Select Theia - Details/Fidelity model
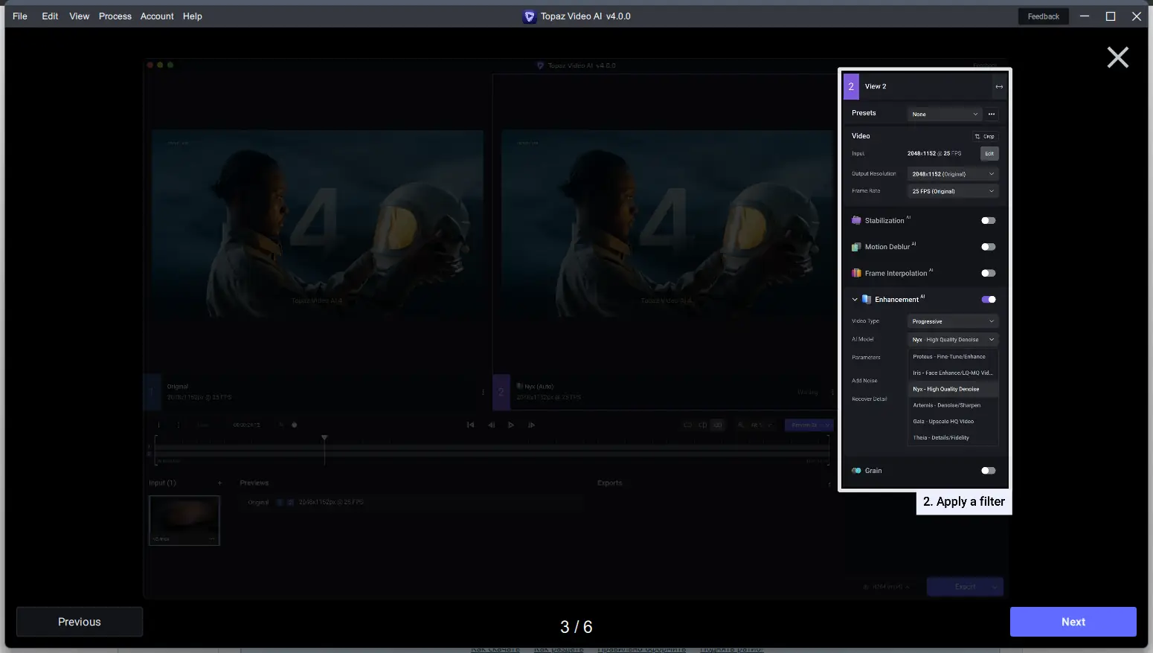 954,438
